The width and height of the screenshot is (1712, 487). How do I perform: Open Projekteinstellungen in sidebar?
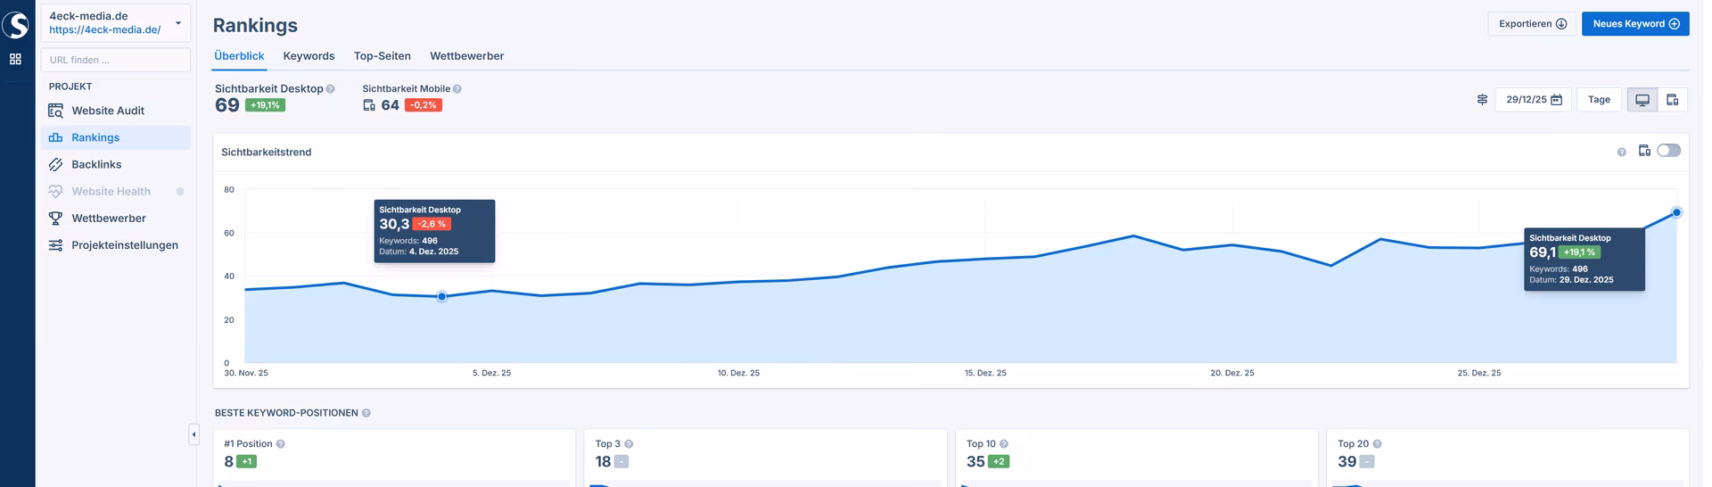tap(124, 244)
